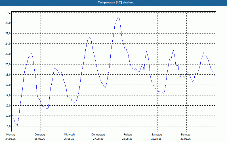This screenshot has height=142, width=227.
Task: Click the Mittwoch day label
Action: (x=69, y=135)
